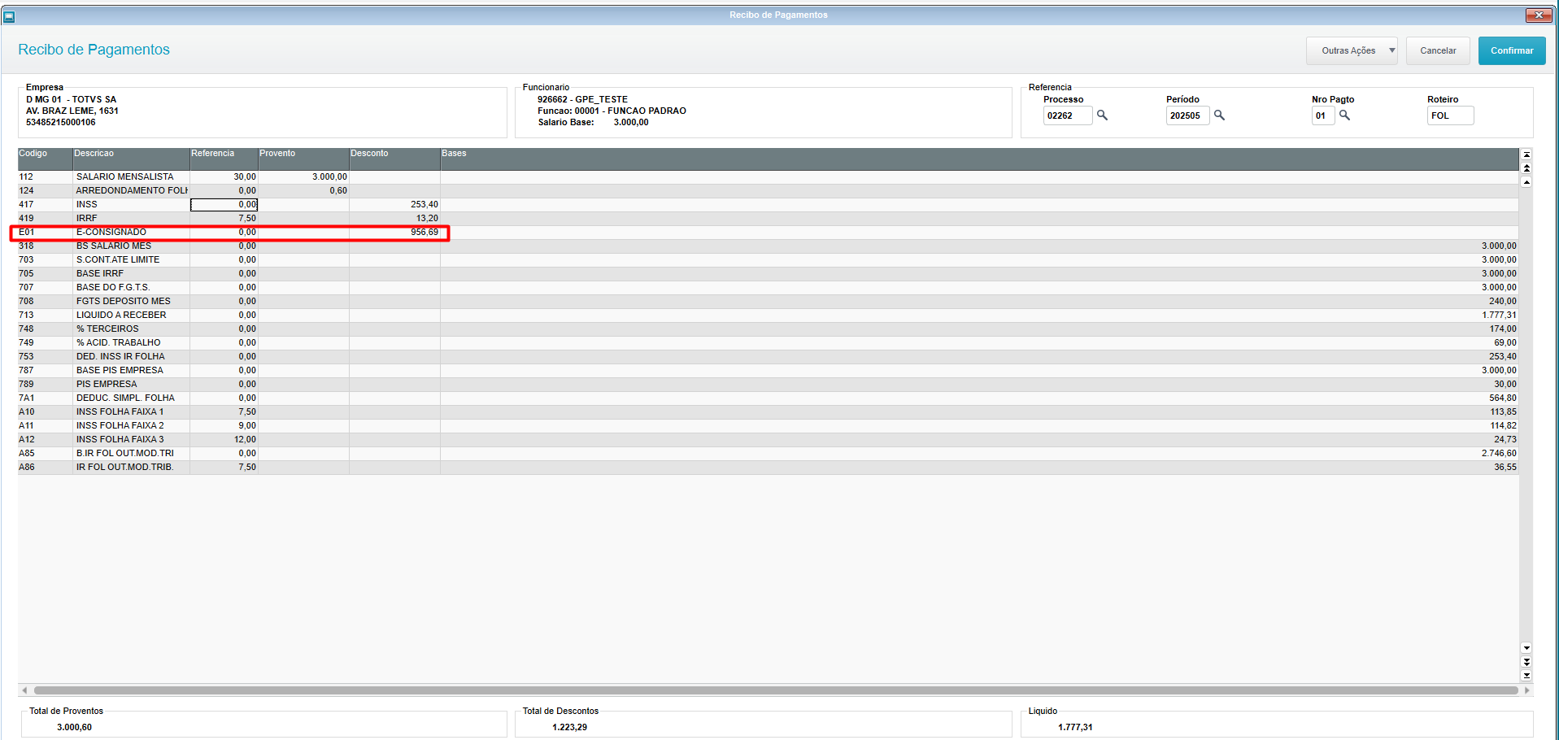Viewport: 1559px width, 740px height.
Task: Open the Nro Pagto lookup magnifier
Action: pyautogui.click(x=1344, y=115)
